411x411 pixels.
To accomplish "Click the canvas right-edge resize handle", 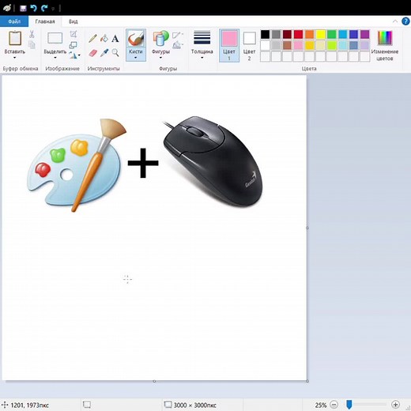I will (307, 228).
